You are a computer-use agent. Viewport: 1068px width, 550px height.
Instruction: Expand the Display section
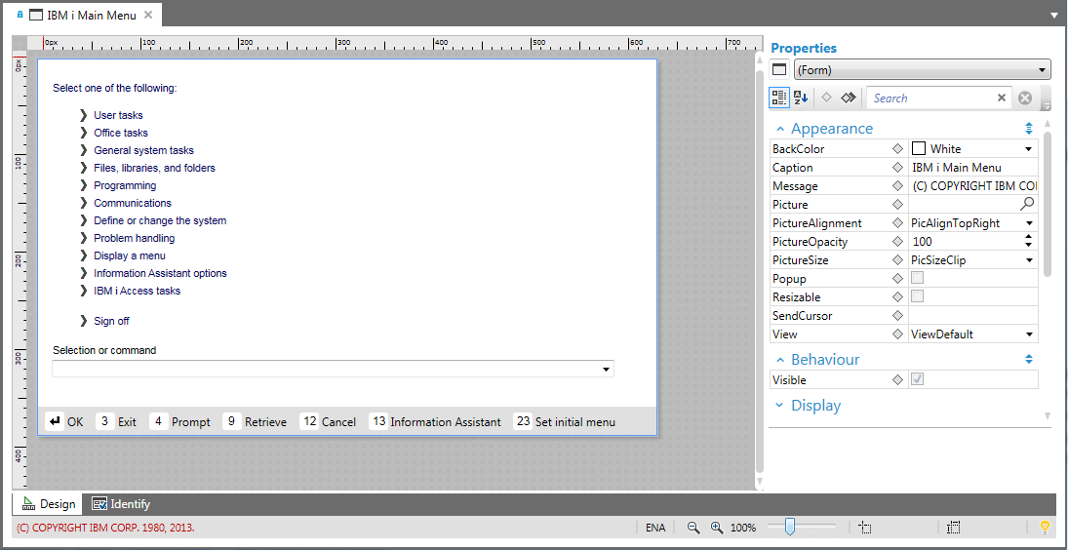click(x=779, y=406)
